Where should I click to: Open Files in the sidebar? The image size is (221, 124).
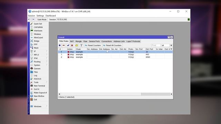[x=36, y=72]
